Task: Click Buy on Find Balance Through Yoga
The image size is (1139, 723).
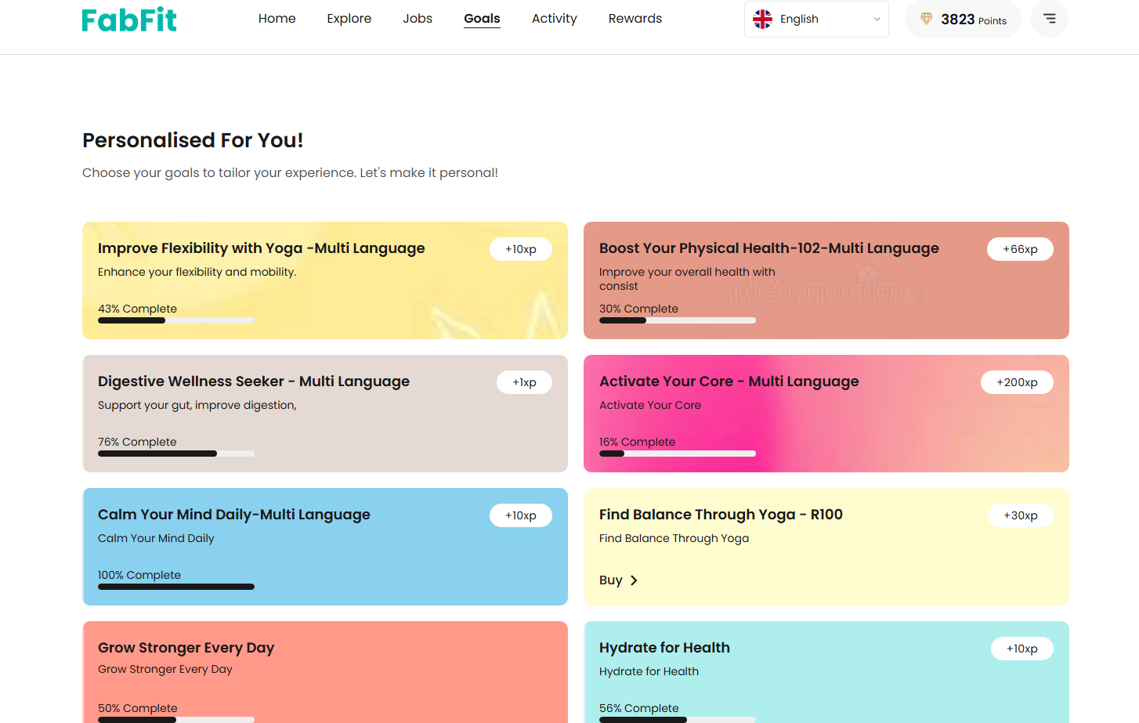Action: point(611,580)
